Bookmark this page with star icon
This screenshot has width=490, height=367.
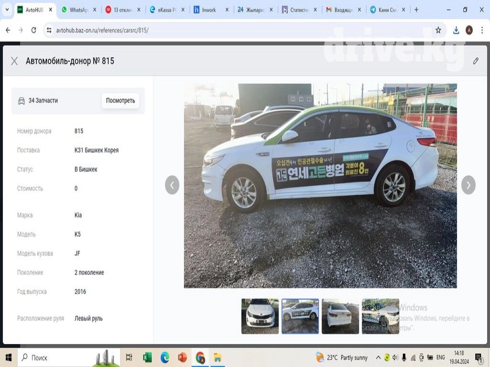coord(438,30)
